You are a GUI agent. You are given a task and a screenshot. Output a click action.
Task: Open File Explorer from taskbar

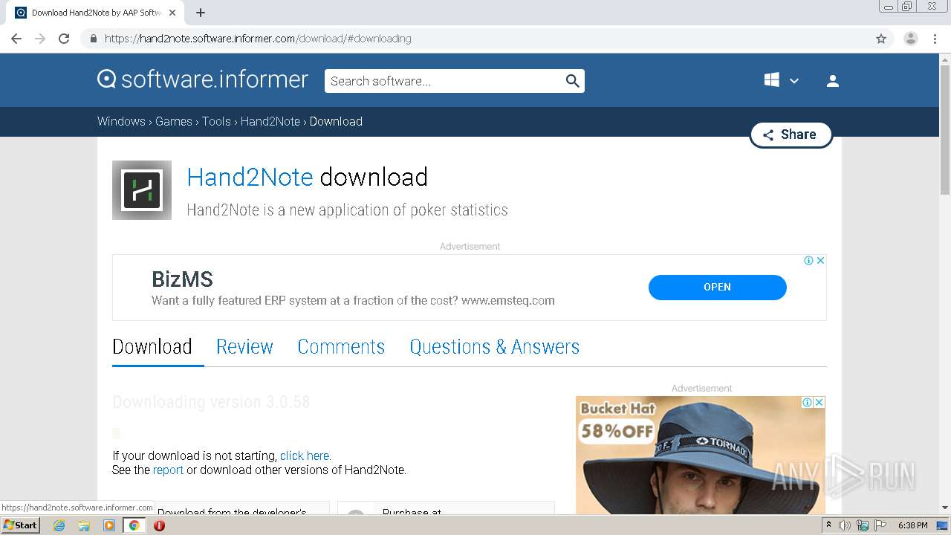tap(84, 525)
